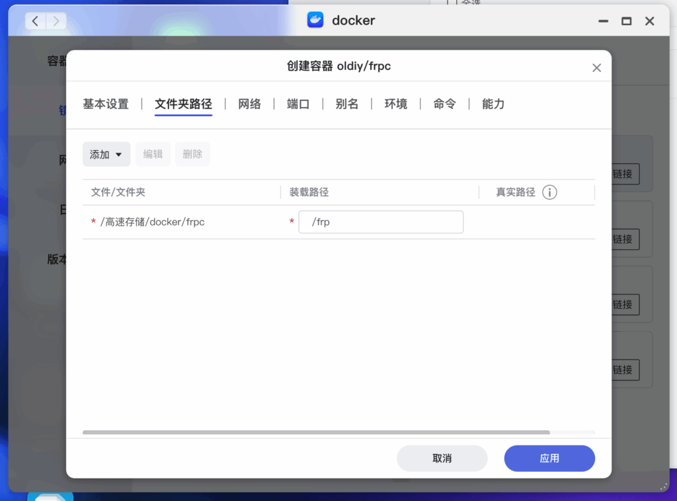Viewport: 677px width, 501px height.
Task: Open the 添加 dropdown menu
Action: click(106, 154)
